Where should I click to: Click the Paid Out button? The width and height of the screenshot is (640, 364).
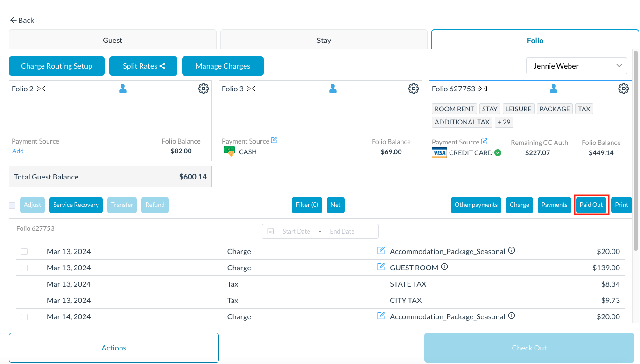591,205
